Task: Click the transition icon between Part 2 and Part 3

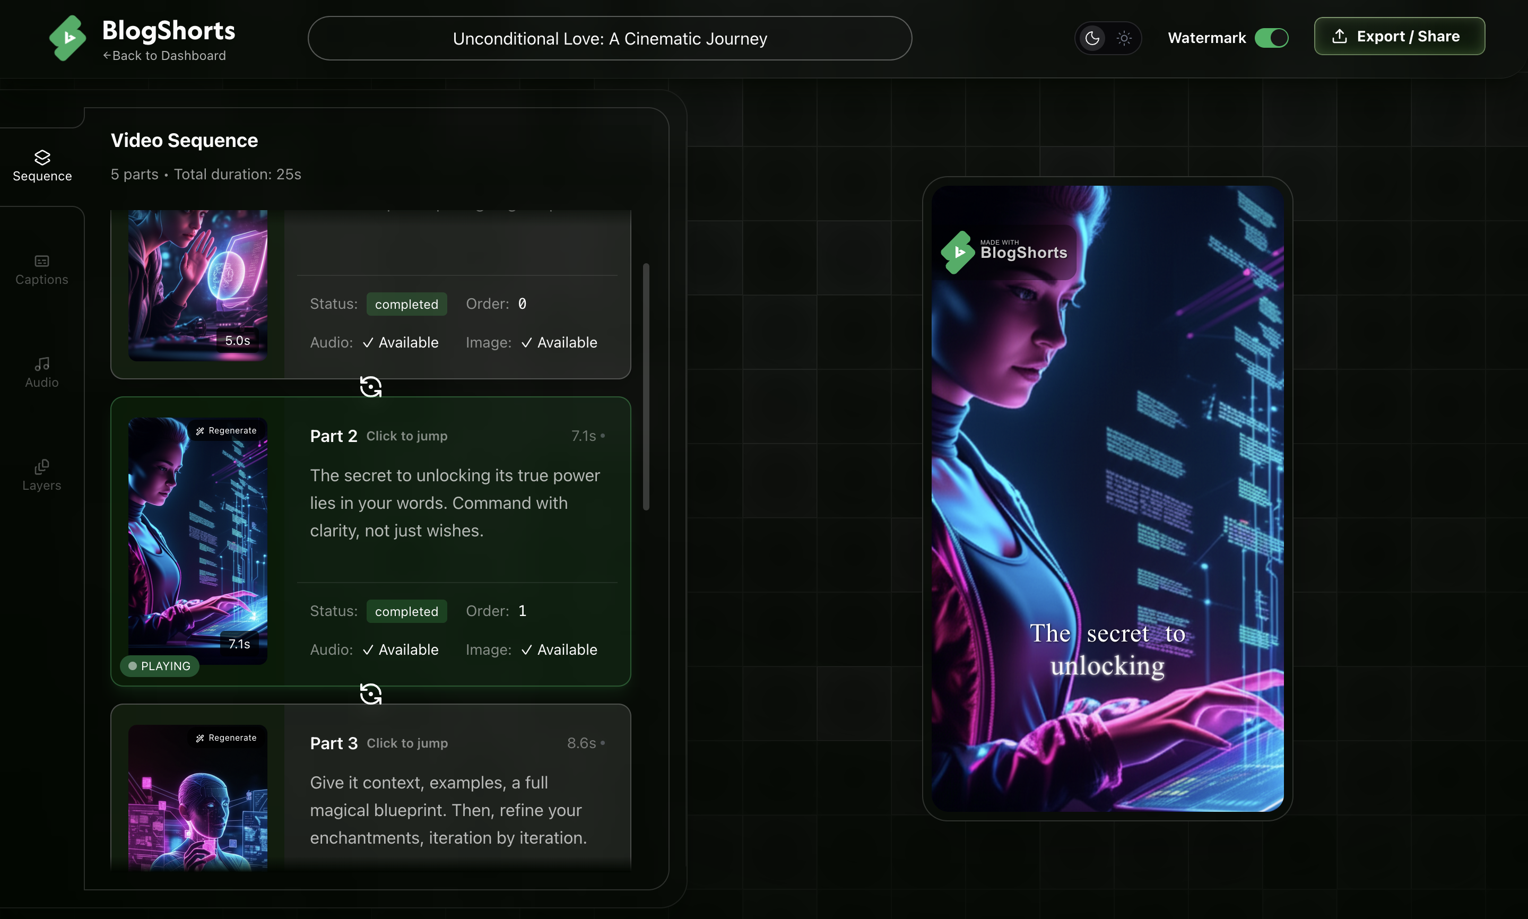Action: 370,694
